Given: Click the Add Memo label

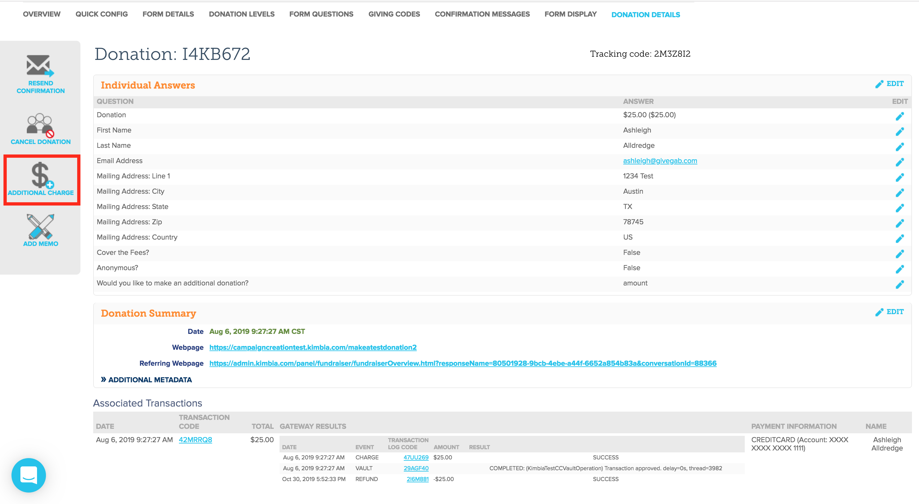Looking at the screenshot, I should 41,244.
